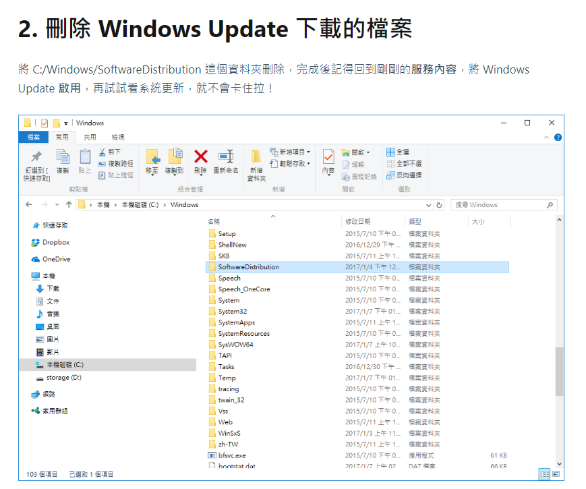Viewport: 586px width, 489px height.
Task: Open dropdown next to 開啟 button
Action: [x=368, y=152]
